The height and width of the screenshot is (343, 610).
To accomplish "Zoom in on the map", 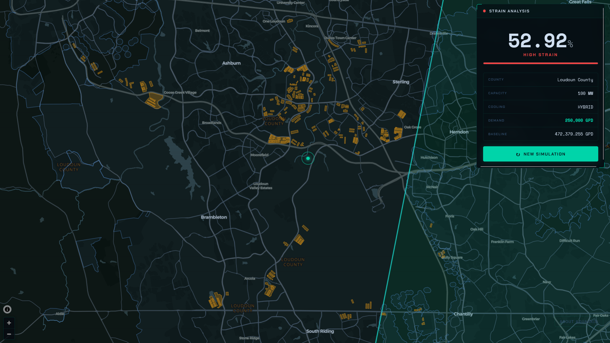I will [x=9, y=323].
